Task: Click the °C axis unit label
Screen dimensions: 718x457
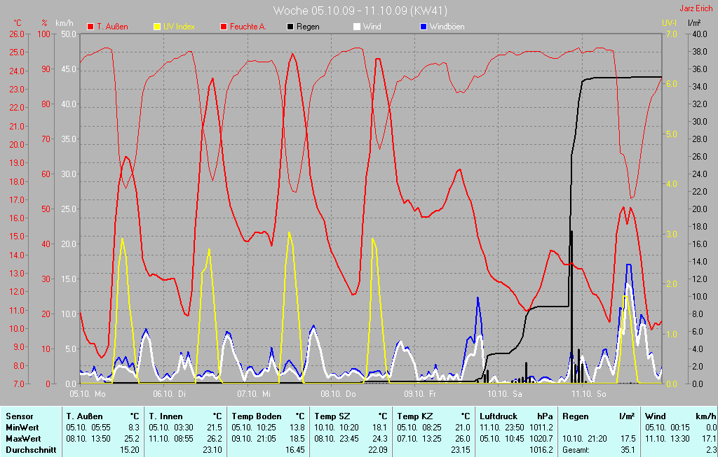Action: [18, 23]
